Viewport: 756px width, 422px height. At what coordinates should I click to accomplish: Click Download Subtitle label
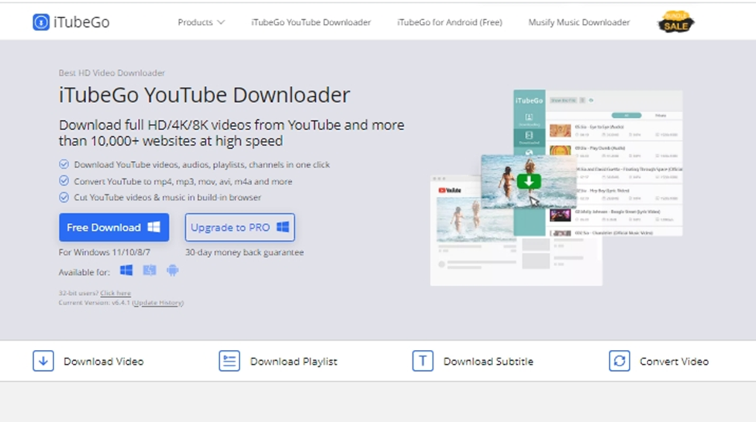point(488,362)
